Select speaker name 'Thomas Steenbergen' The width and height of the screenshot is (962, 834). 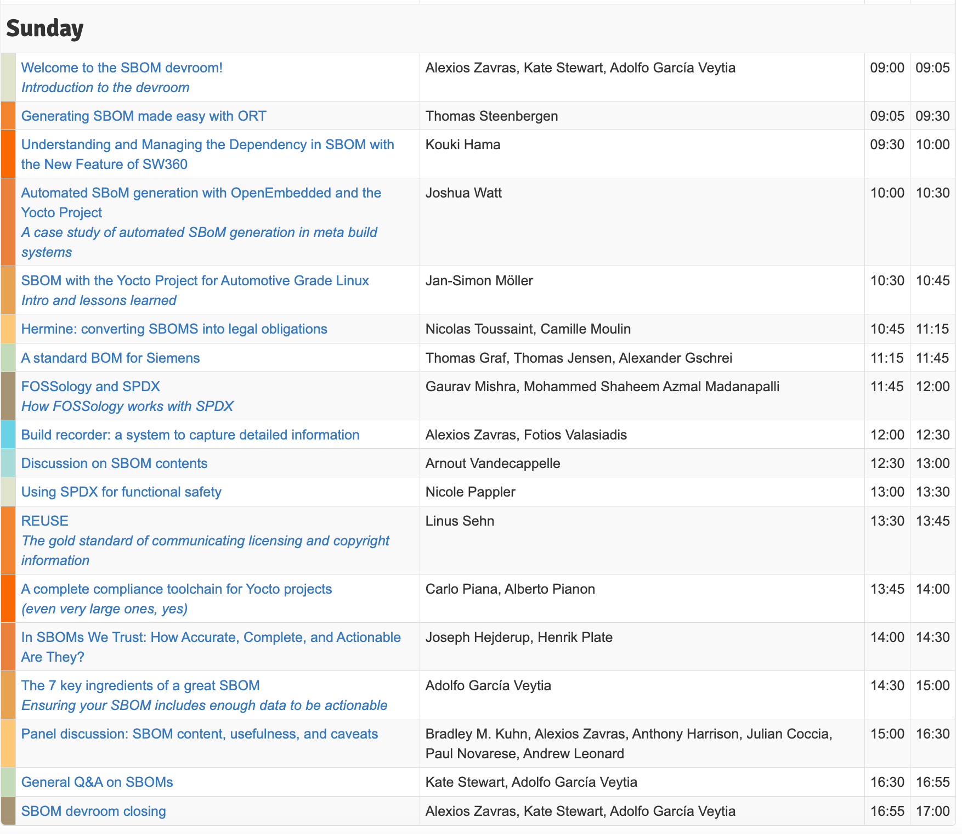(x=492, y=116)
